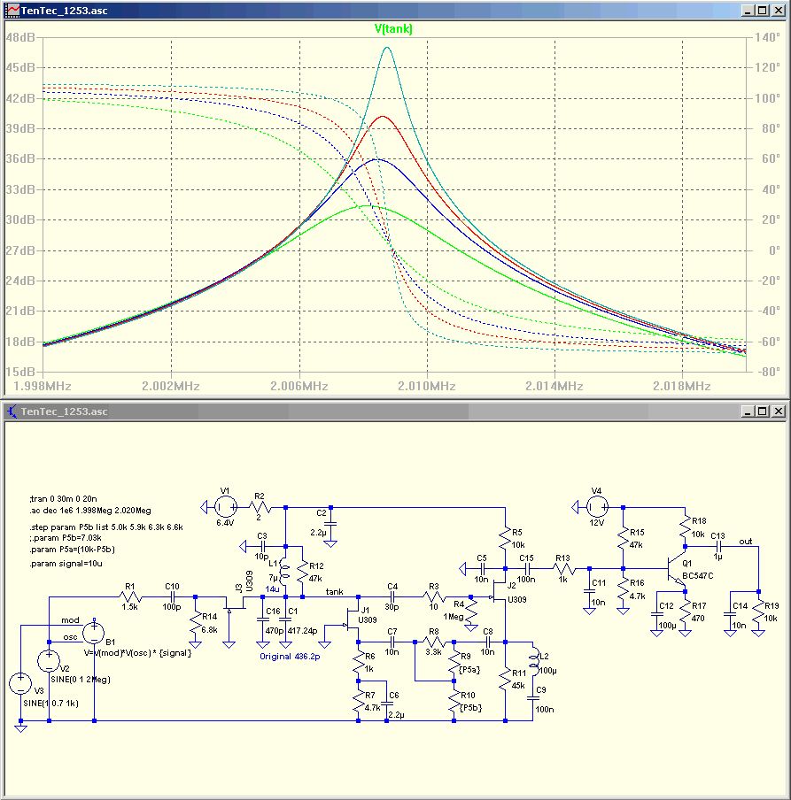Click the 45k value of R11
The image size is (791, 800).
tap(518, 685)
